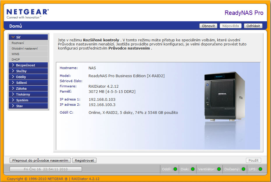Open Globální nastavení settings page

[x=28, y=48]
